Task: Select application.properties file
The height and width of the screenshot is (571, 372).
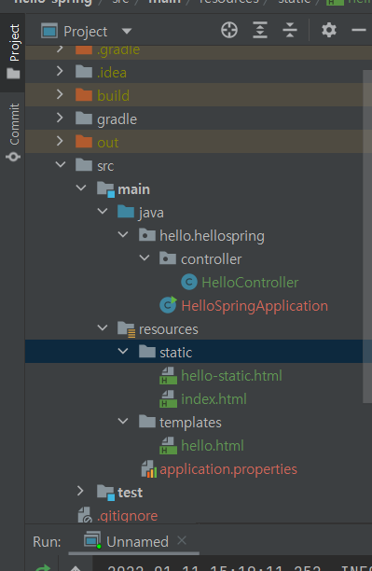Action: point(228,469)
